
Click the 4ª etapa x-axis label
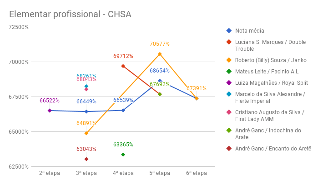123,173
